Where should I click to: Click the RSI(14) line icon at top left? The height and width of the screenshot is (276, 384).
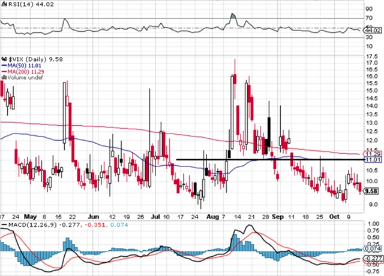(x=3, y=4)
